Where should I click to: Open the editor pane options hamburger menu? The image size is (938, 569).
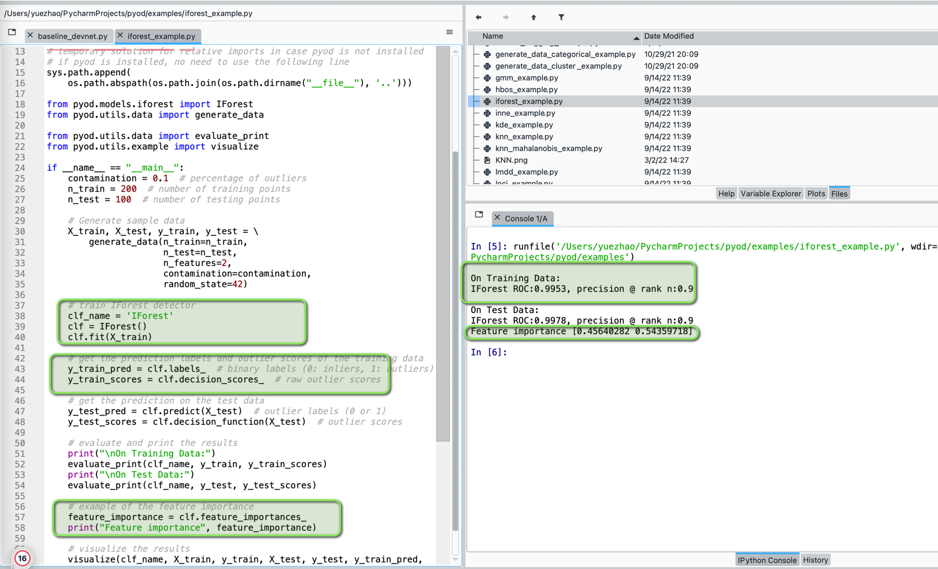(x=450, y=32)
